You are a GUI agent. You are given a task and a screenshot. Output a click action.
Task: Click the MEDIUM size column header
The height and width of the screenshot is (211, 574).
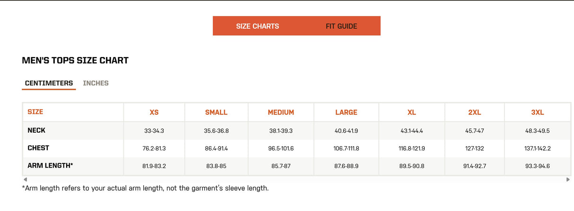281,112
